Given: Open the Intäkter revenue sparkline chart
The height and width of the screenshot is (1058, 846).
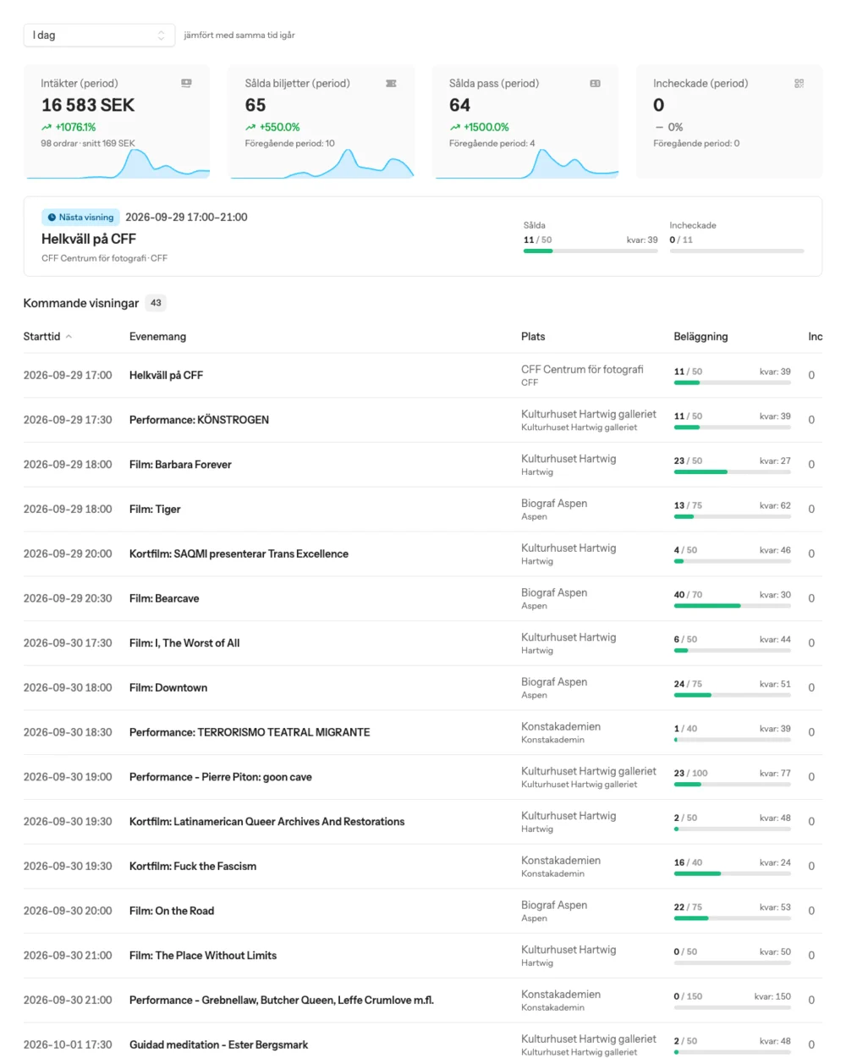Looking at the screenshot, I should point(118,163).
